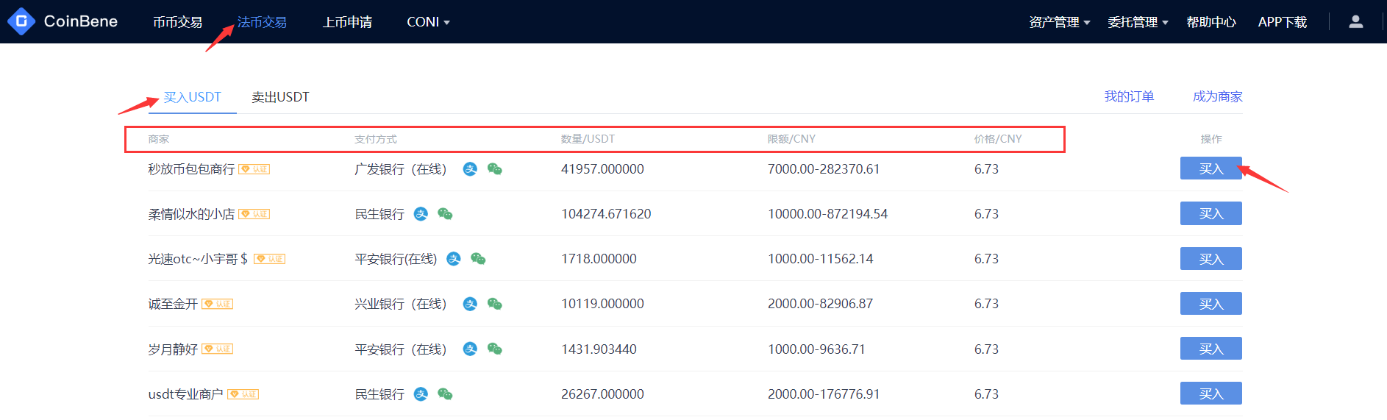Image resolution: width=1387 pixels, height=420 pixels.
Task: Click quantity 41957.000000
Action: tap(602, 169)
